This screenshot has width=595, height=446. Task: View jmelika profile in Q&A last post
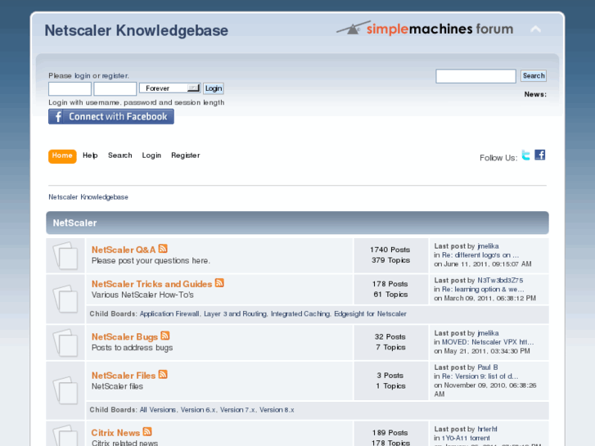click(x=488, y=246)
